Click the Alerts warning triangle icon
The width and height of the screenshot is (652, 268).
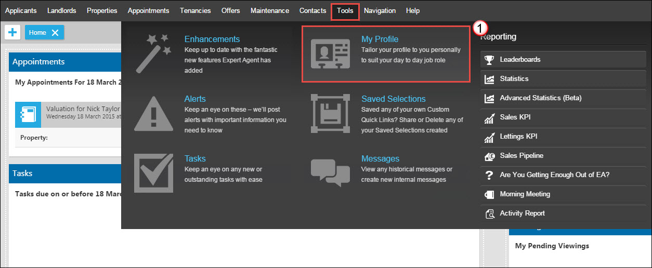point(153,114)
